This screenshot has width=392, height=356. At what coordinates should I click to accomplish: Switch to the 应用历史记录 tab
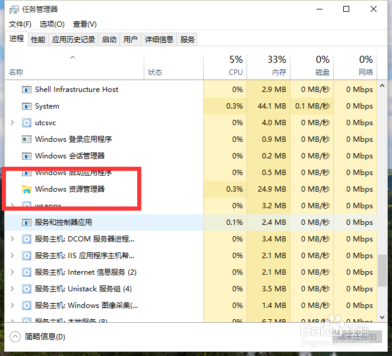(x=74, y=40)
